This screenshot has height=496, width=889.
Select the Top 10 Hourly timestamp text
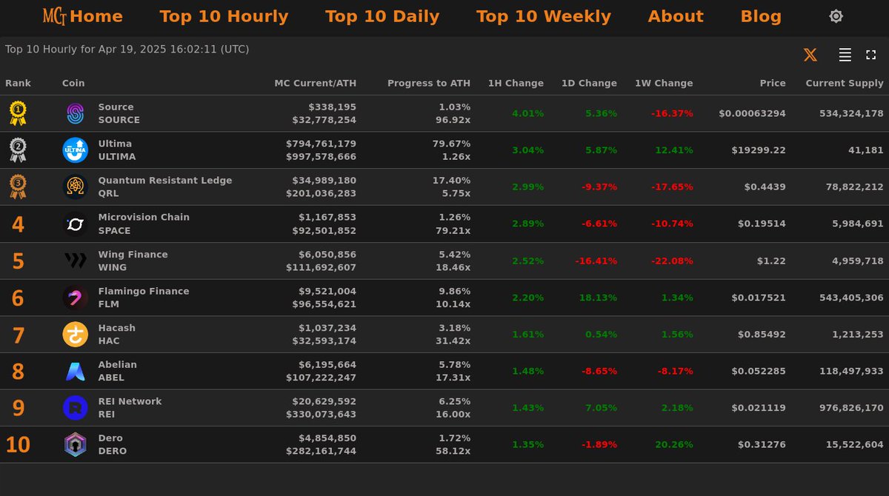(x=127, y=50)
